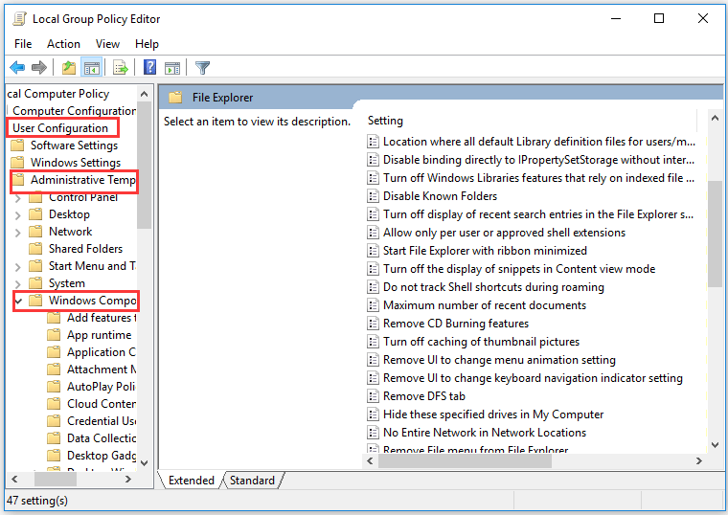The height and width of the screenshot is (515, 728).
Task: Select 'Turn off caching of thumbnail pictures'
Action: (x=481, y=342)
